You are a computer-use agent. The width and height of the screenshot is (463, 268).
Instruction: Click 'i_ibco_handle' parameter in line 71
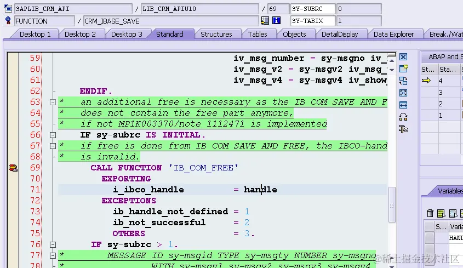click(x=148, y=190)
